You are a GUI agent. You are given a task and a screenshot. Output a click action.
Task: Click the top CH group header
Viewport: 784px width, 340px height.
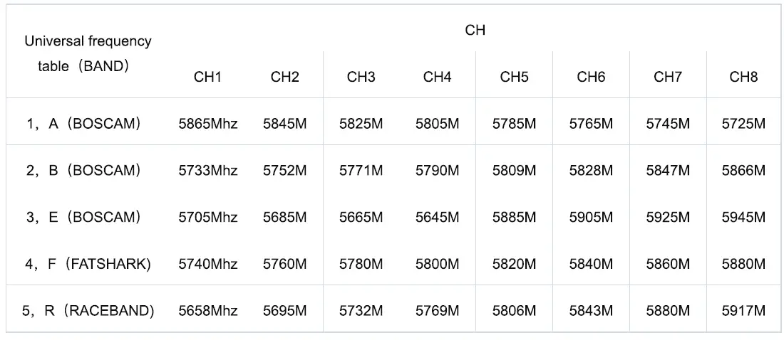point(475,30)
